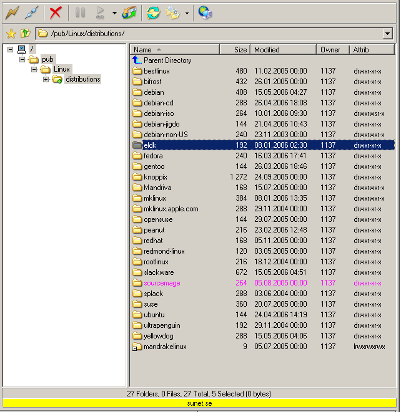Image resolution: width=401 pixels, height=412 pixels.
Task: Collapse the pub tree node
Action: (22, 59)
